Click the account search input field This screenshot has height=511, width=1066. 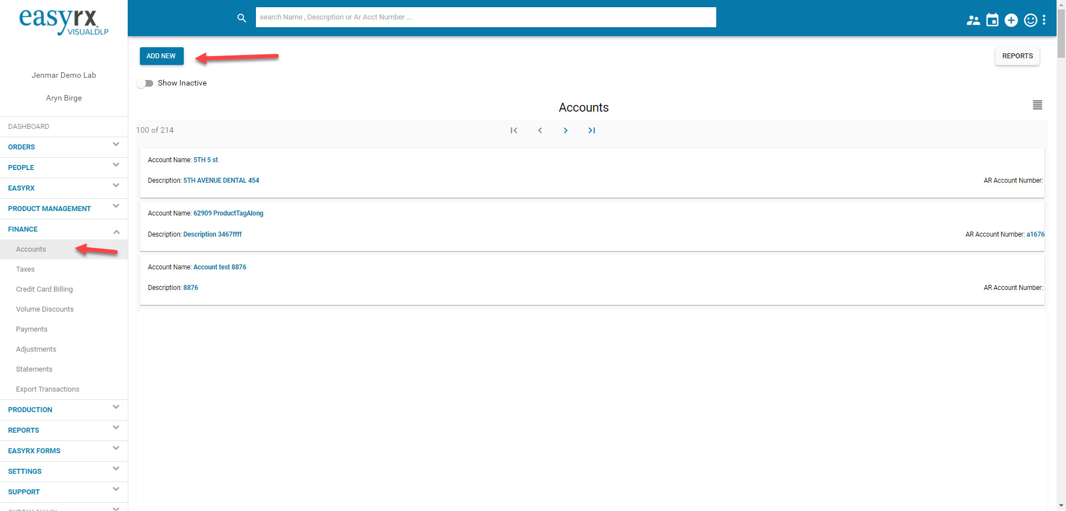coord(486,17)
